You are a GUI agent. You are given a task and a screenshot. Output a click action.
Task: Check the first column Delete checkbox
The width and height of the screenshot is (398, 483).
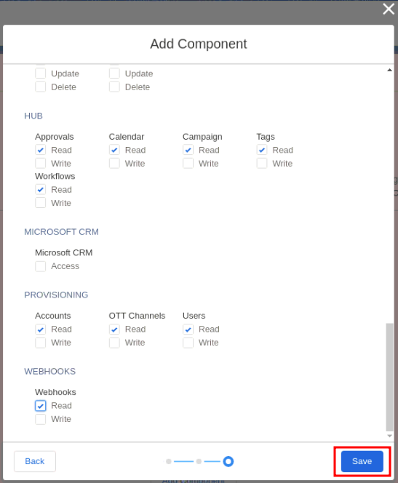[40, 87]
